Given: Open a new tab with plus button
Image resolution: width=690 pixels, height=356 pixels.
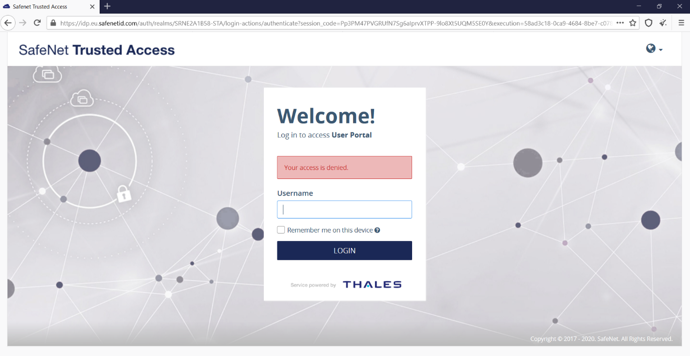Looking at the screenshot, I should tap(107, 6).
